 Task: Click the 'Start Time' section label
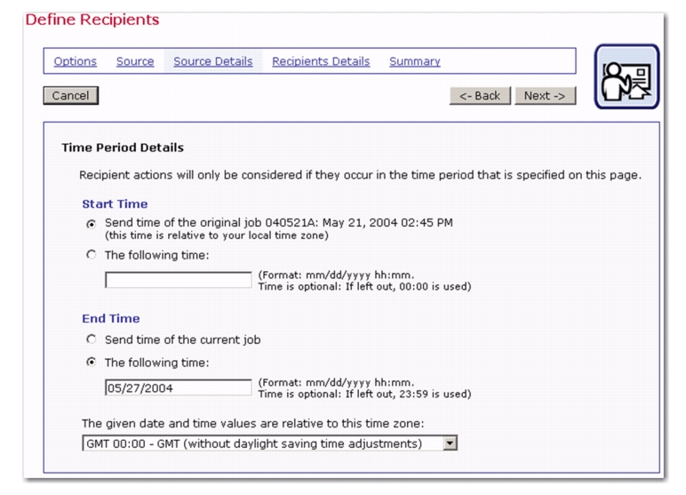click(x=115, y=204)
